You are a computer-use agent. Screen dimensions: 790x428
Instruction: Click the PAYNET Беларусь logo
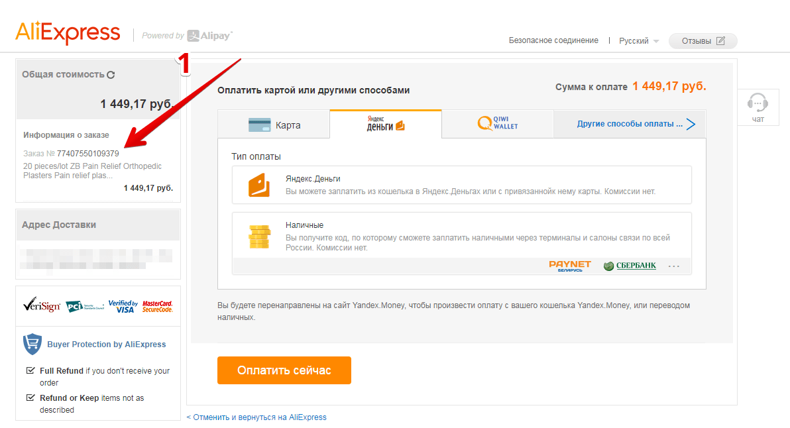[570, 266]
